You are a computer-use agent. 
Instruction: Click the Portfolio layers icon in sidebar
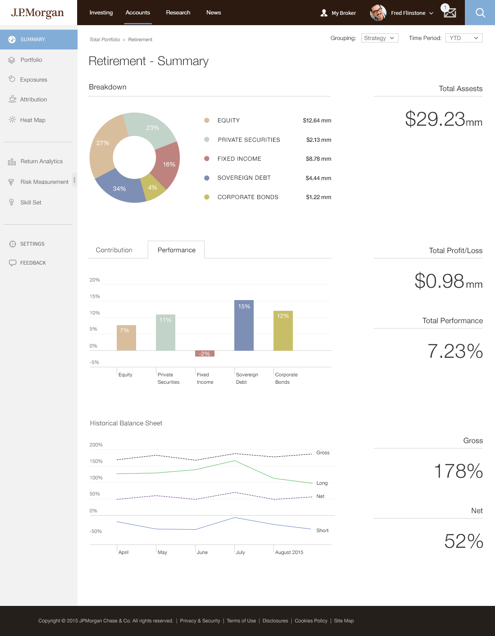[12, 60]
